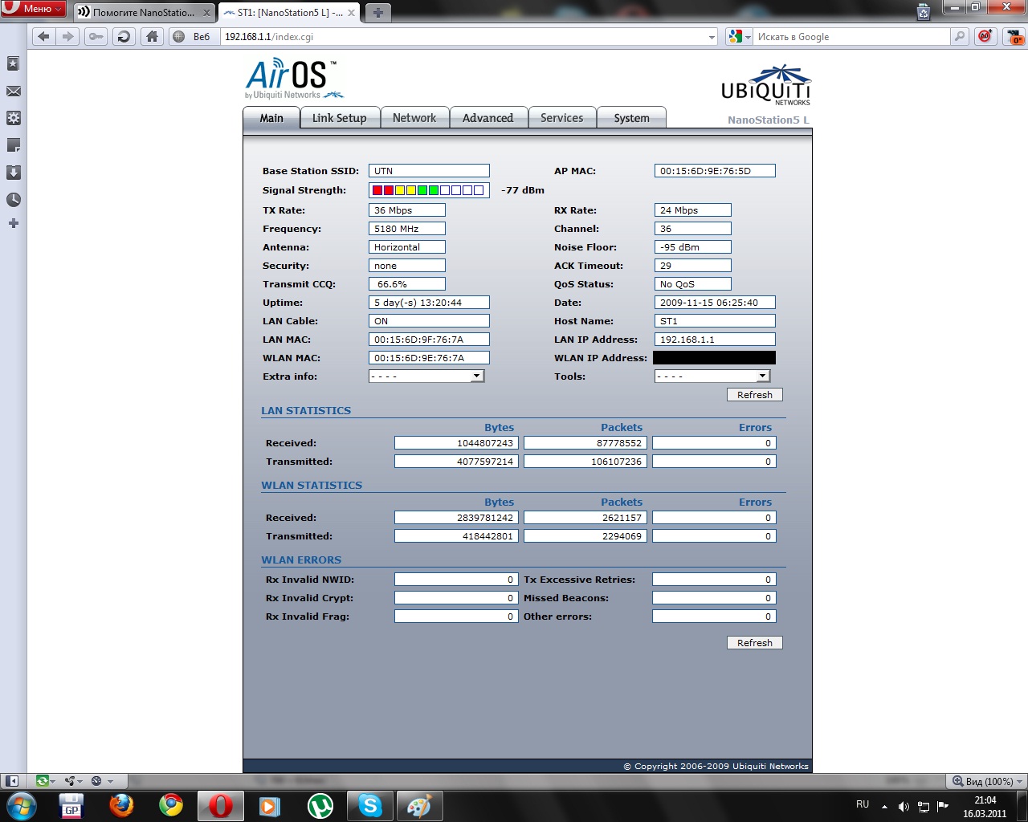The height and width of the screenshot is (822, 1028).
Task: Add a new tab with the plus button
Action: pos(378,12)
